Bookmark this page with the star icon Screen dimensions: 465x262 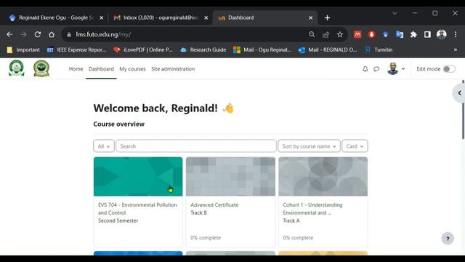[340, 34]
